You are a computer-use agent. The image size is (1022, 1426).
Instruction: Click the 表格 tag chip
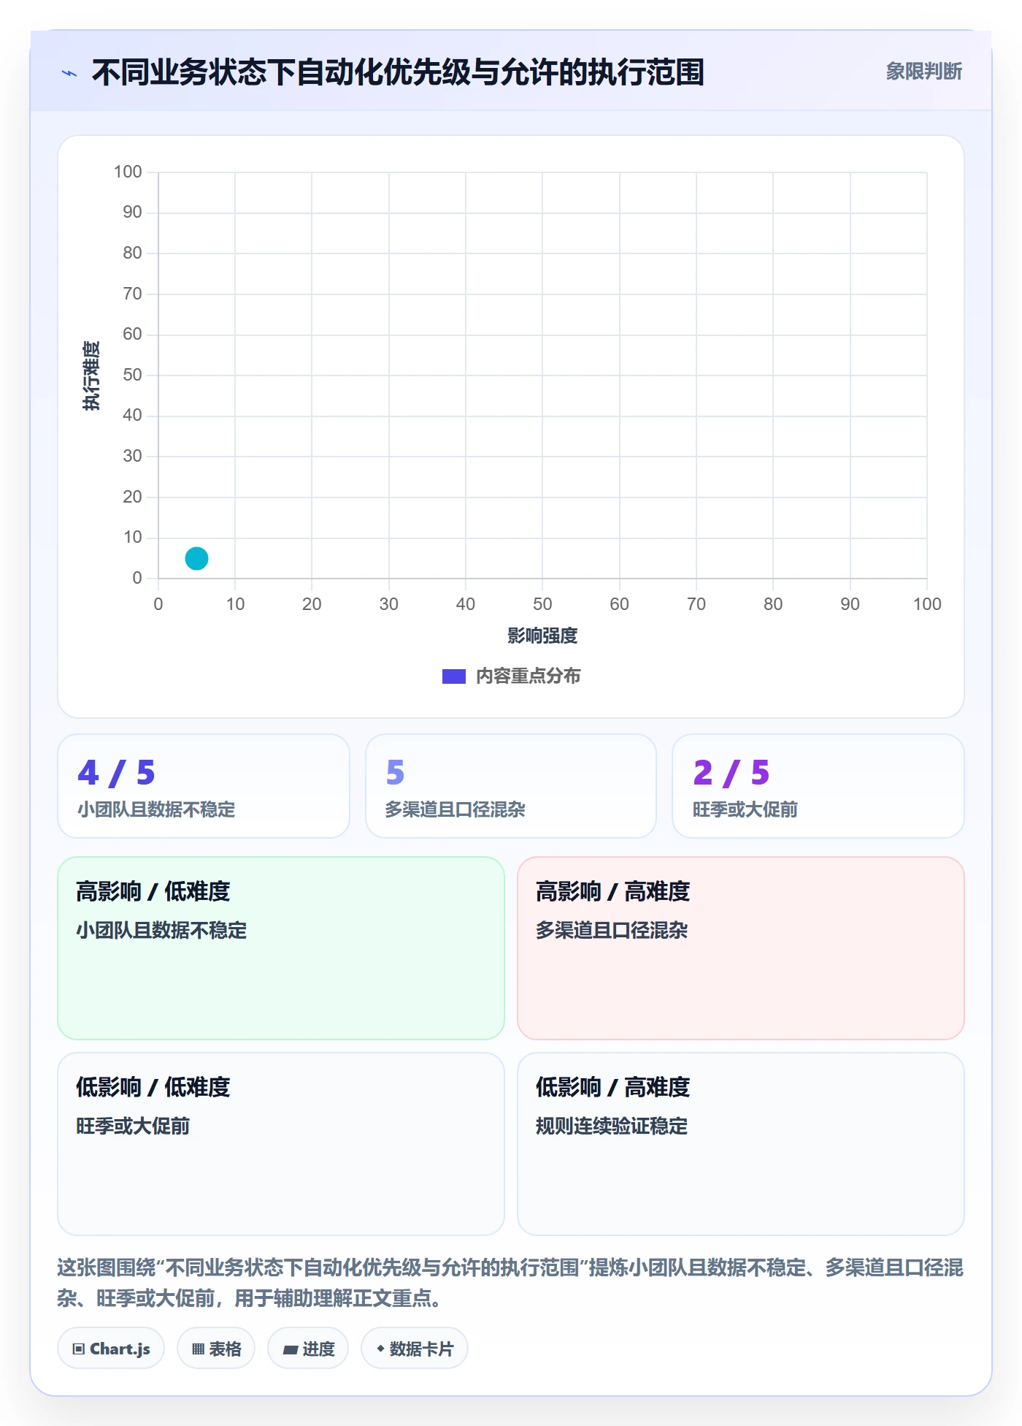click(216, 1349)
